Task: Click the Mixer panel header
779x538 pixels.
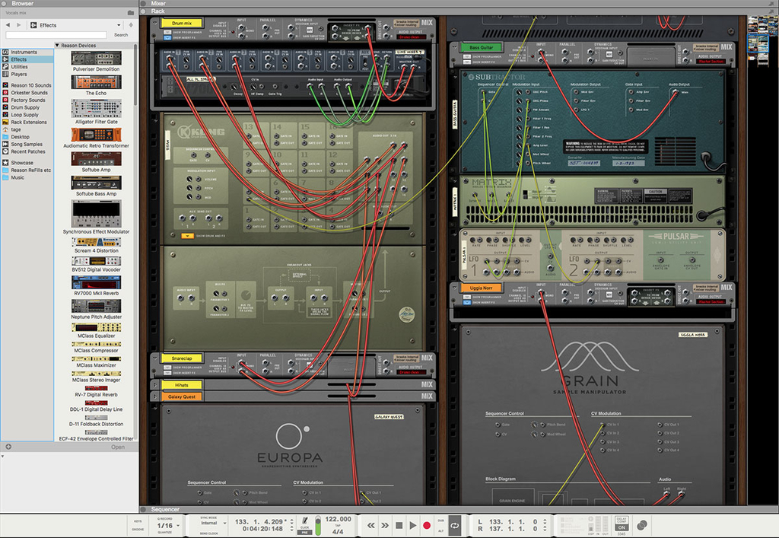Action: point(459,3)
